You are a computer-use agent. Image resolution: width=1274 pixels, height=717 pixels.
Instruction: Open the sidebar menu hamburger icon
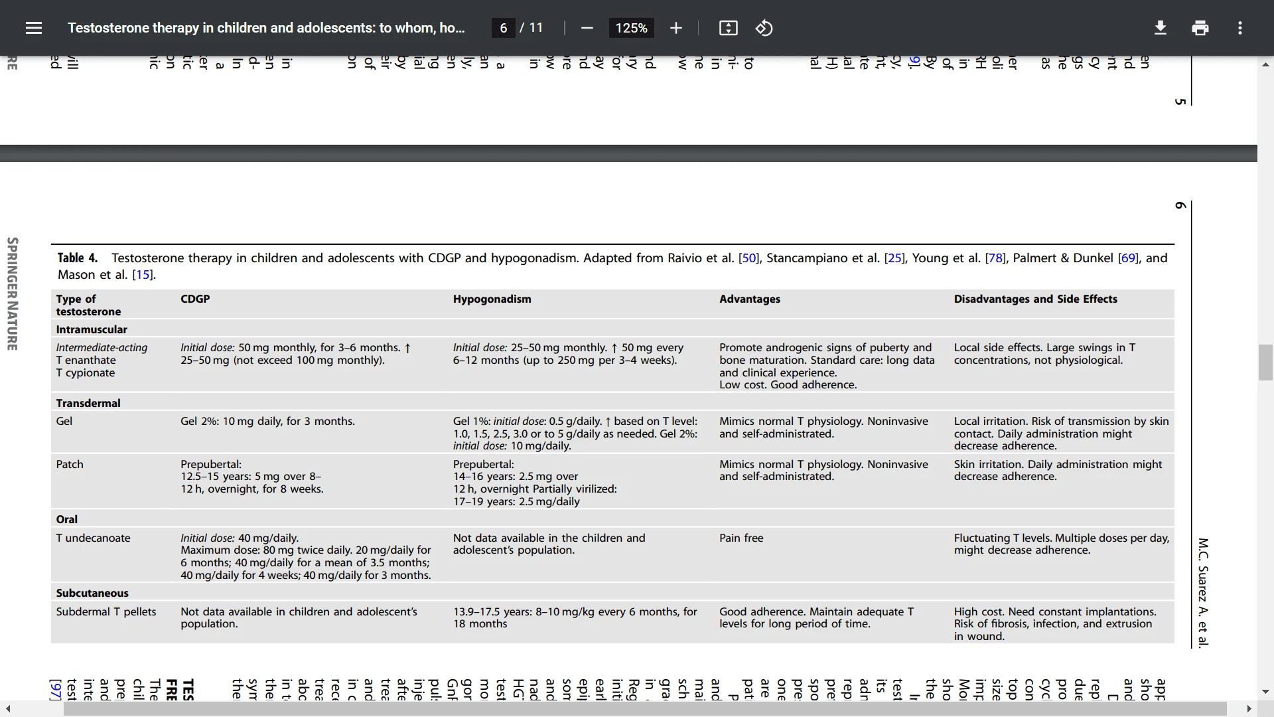click(x=34, y=28)
